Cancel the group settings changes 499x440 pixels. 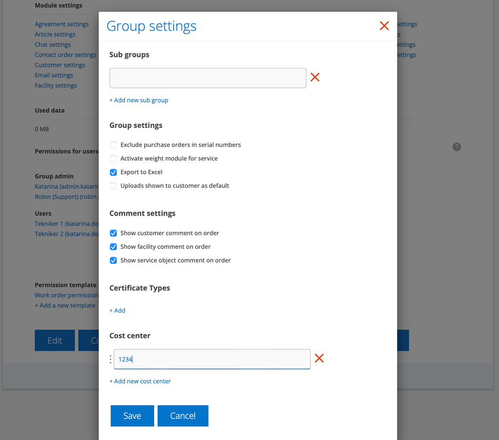click(183, 416)
